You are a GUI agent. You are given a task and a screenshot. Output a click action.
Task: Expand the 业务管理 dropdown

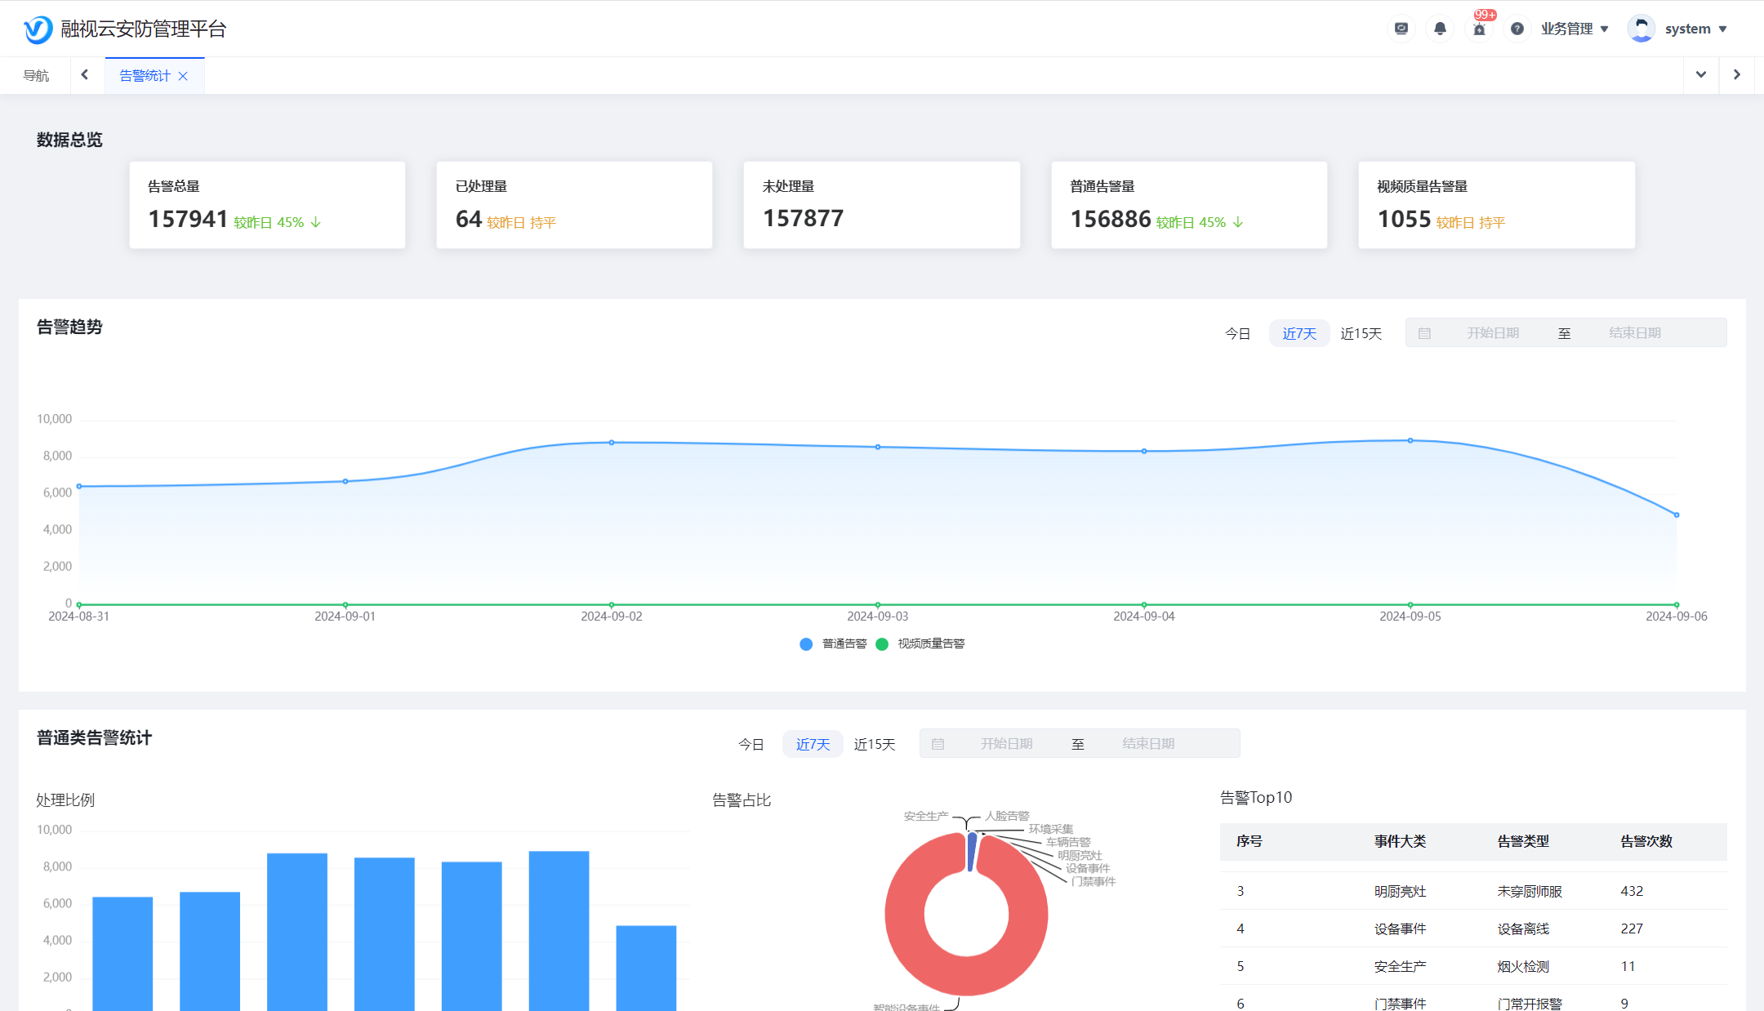1575,29
